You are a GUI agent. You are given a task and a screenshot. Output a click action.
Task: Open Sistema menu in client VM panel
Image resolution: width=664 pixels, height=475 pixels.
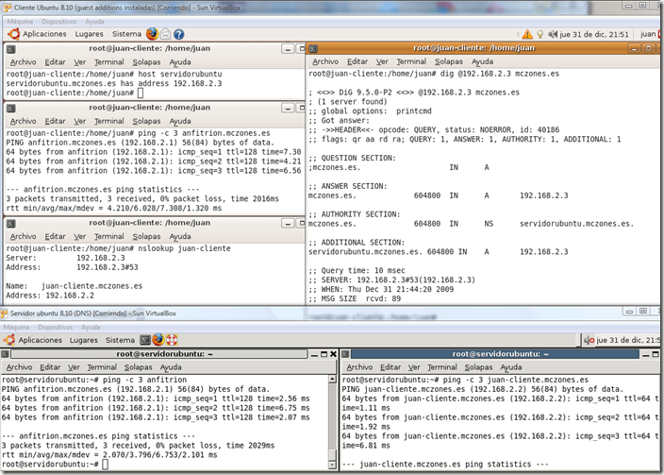[126, 34]
